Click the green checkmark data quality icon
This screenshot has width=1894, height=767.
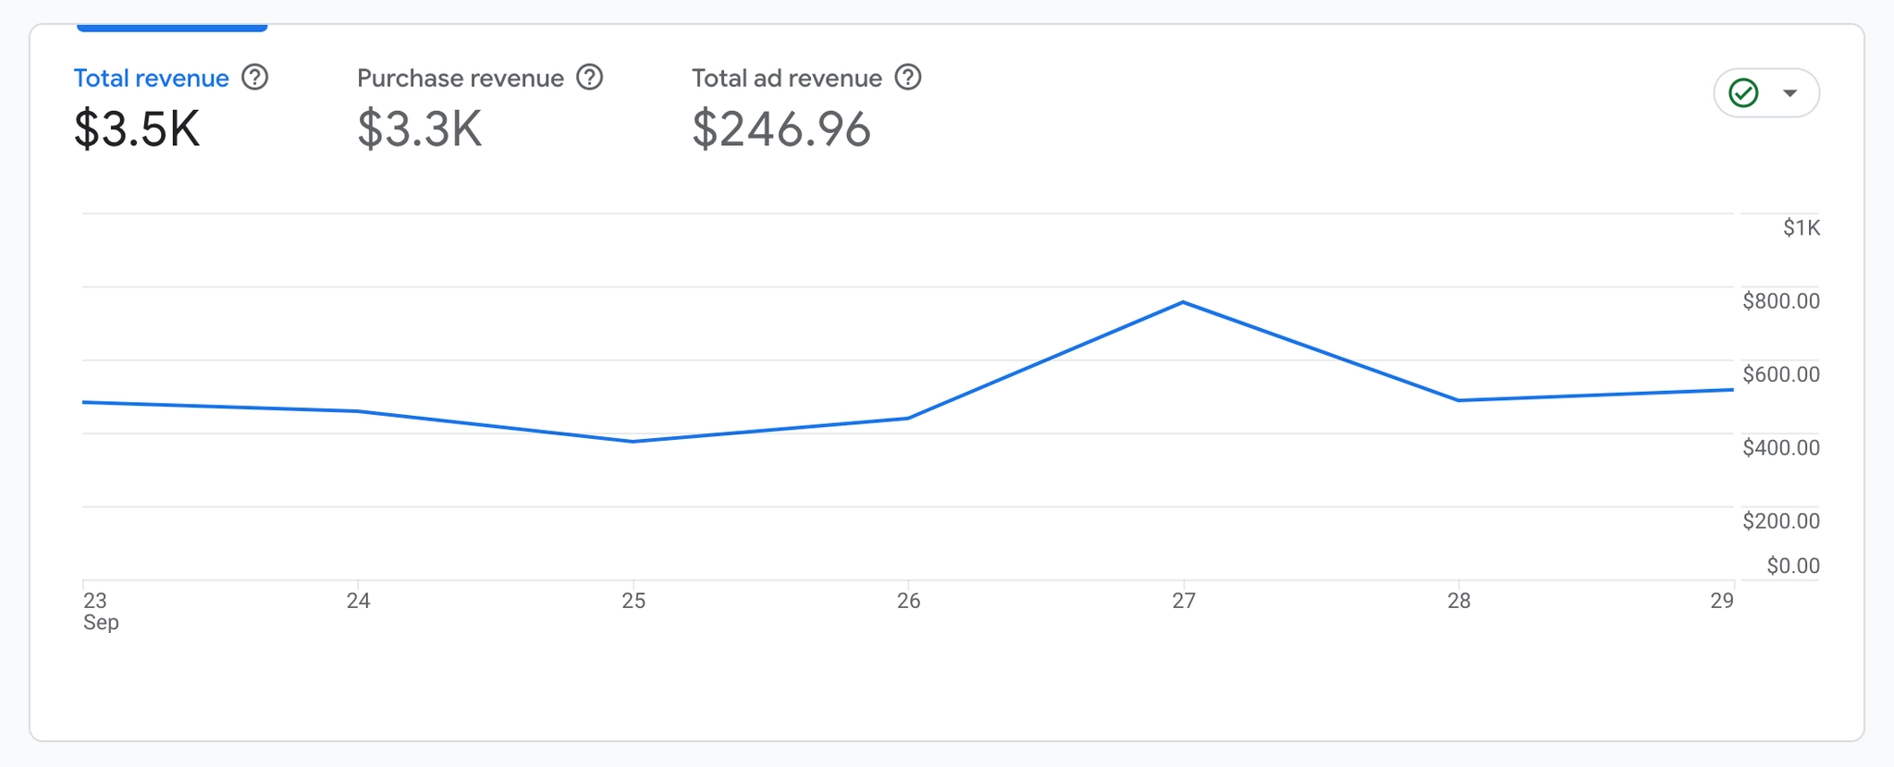tap(1743, 93)
